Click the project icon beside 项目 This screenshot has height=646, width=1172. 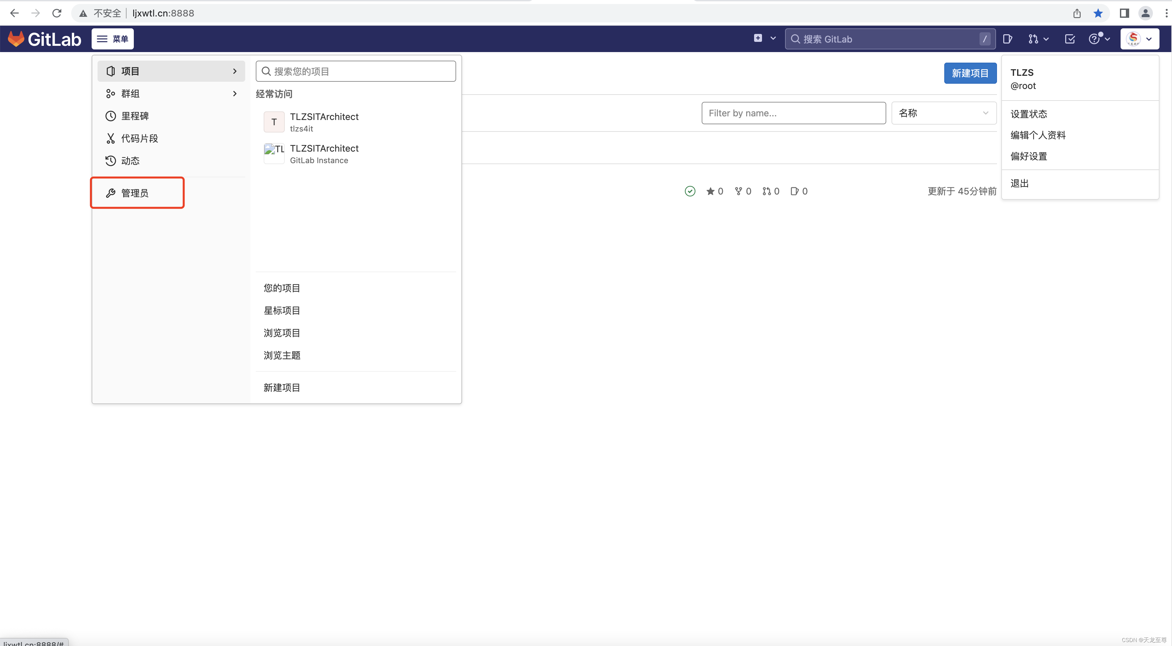tap(110, 71)
